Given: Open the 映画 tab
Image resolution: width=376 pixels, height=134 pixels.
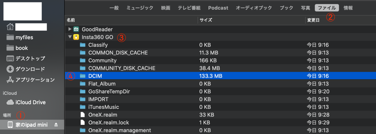Looking at the screenshot, I should click(165, 8).
